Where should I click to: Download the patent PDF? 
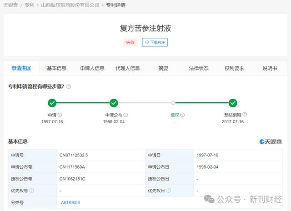pyautogui.click(x=155, y=42)
